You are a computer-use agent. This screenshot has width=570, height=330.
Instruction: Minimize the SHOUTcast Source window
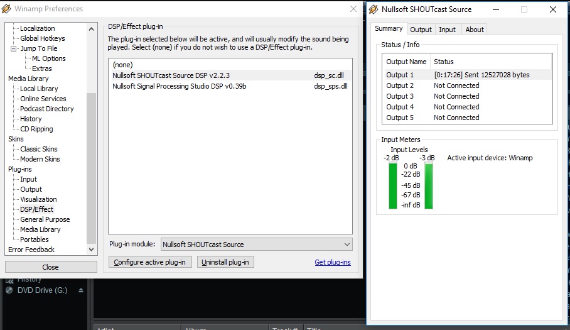tap(495, 10)
